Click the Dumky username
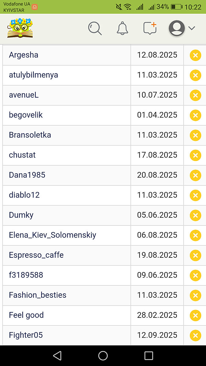 [x=21, y=215]
